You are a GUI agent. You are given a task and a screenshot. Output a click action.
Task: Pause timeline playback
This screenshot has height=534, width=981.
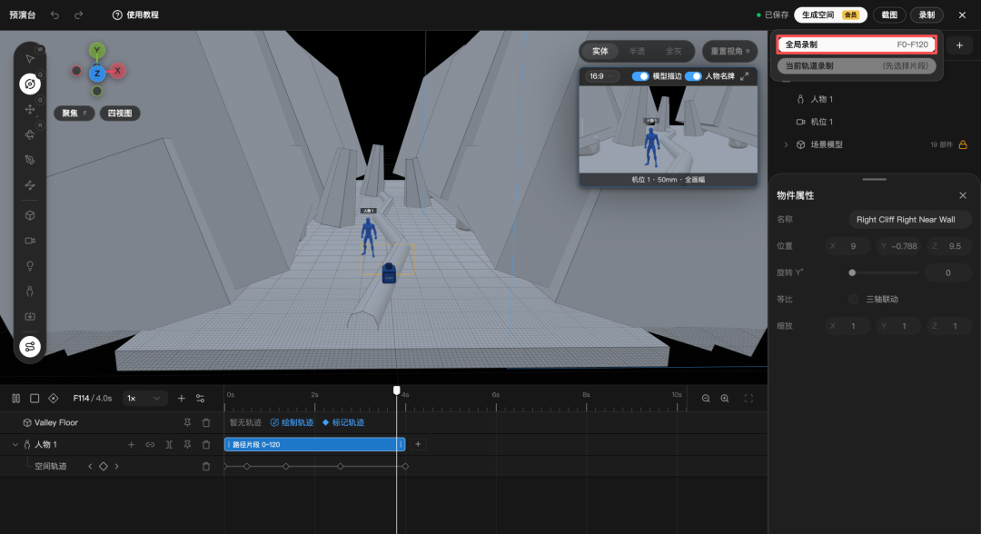coord(16,399)
